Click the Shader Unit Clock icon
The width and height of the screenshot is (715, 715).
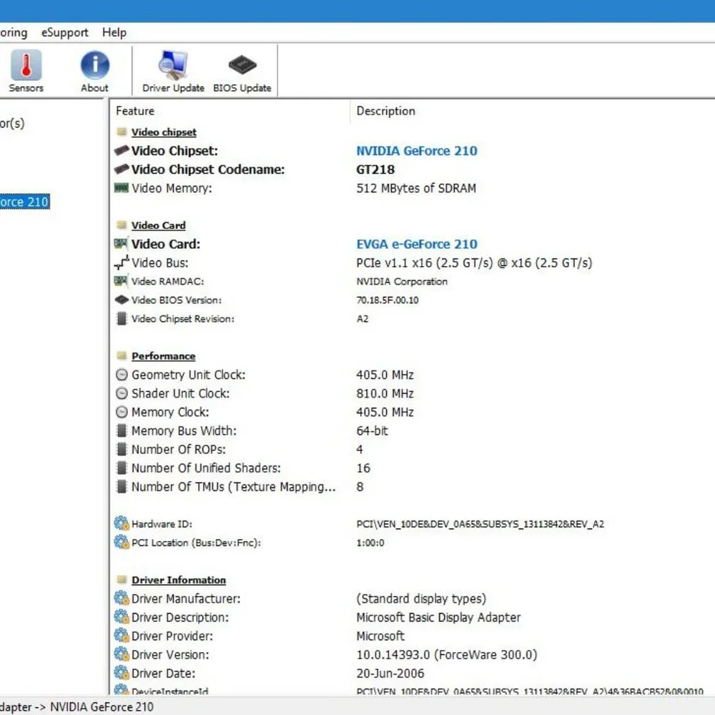[122, 393]
